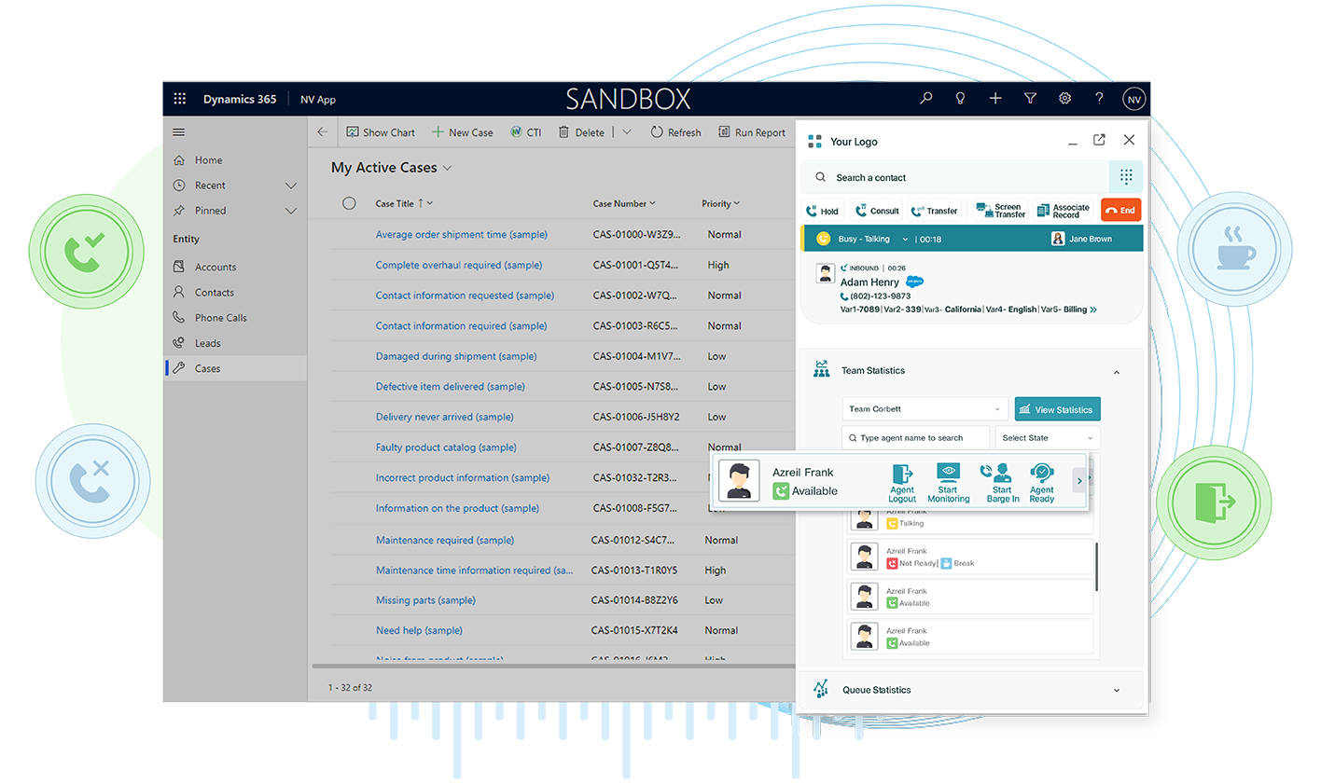Toggle the hamburger navigation menu

(x=179, y=132)
